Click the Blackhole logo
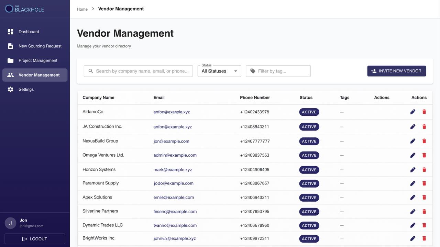The width and height of the screenshot is (440, 247). [24, 9]
